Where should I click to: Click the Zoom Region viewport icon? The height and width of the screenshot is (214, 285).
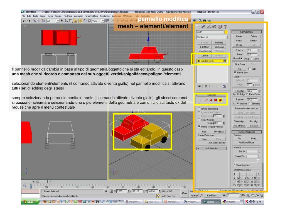pyautogui.click(x=248, y=195)
